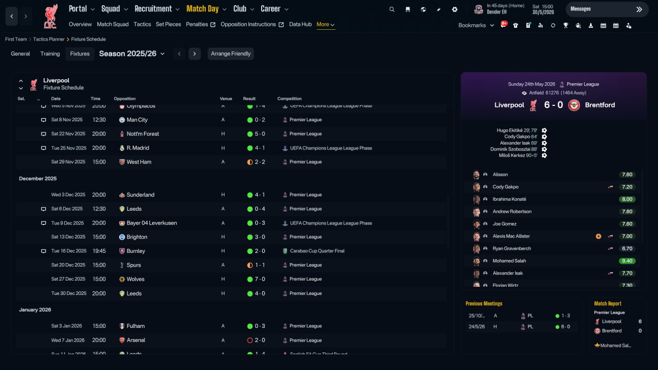Click the Arrange Friendly button
This screenshot has height=370, width=658.
click(x=231, y=54)
